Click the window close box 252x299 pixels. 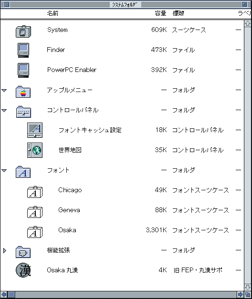pos(7,4)
